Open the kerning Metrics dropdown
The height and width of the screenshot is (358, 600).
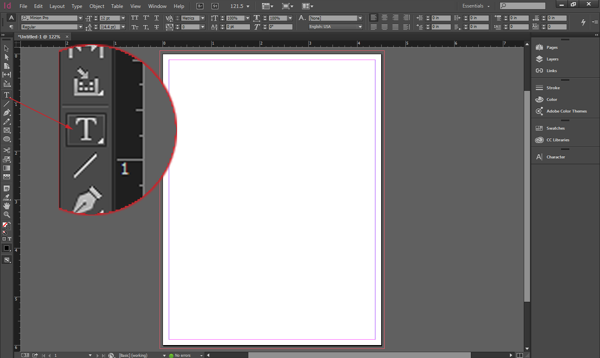203,18
